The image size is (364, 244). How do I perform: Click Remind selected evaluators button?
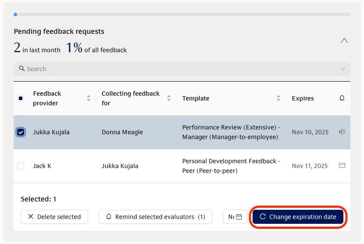coord(155,217)
